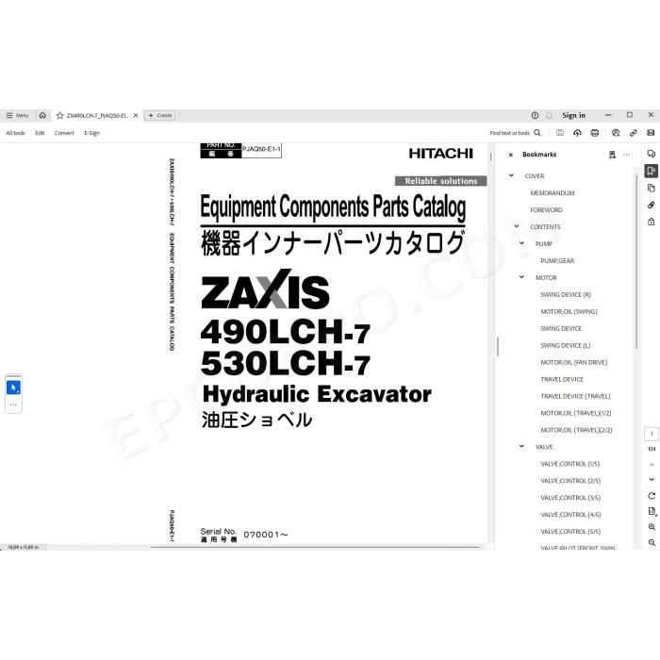The image size is (660, 660).
Task: Open the VALVE;CONTROL (5/5) bookmark
Action: point(570,531)
